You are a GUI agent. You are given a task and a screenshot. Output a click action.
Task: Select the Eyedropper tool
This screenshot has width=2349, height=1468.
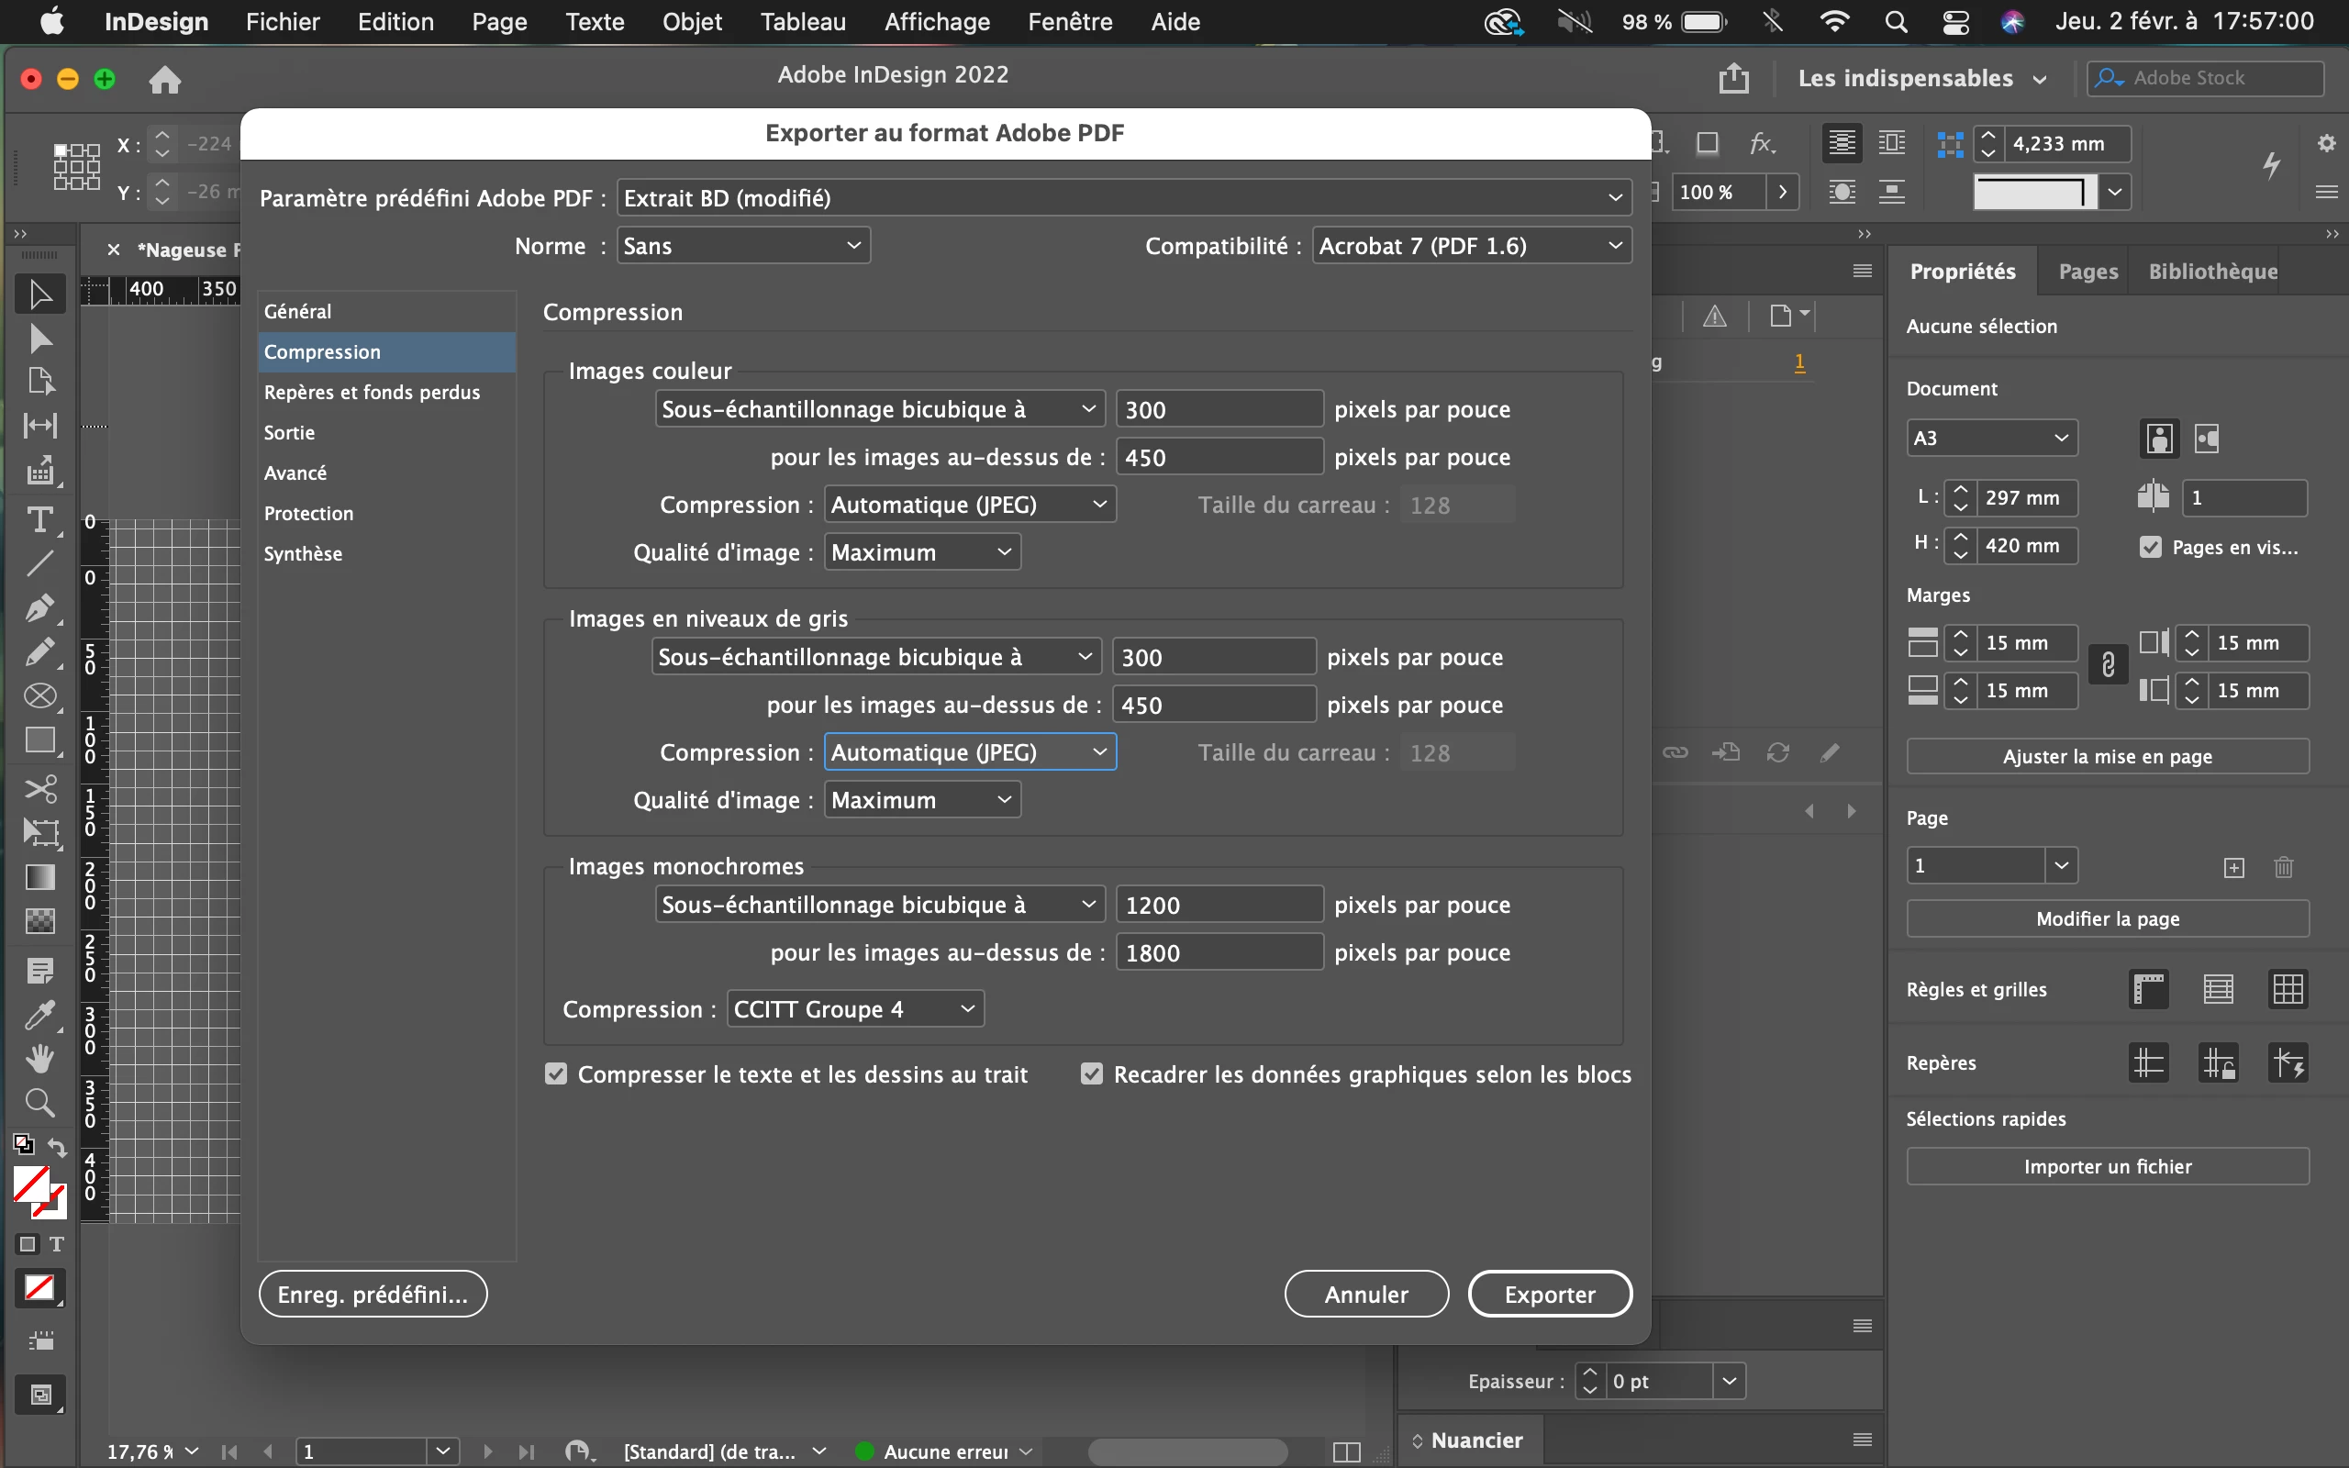[39, 1016]
